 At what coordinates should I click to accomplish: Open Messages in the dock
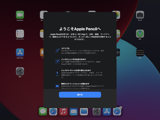coord(43,111)
